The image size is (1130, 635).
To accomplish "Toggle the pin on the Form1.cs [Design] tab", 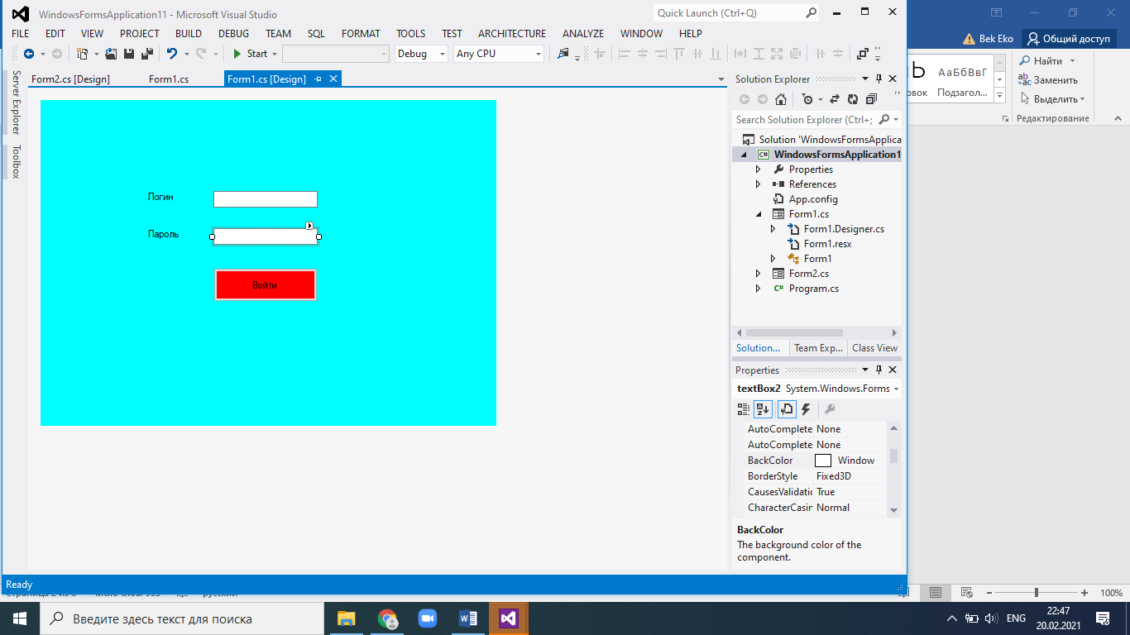I will coord(318,79).
